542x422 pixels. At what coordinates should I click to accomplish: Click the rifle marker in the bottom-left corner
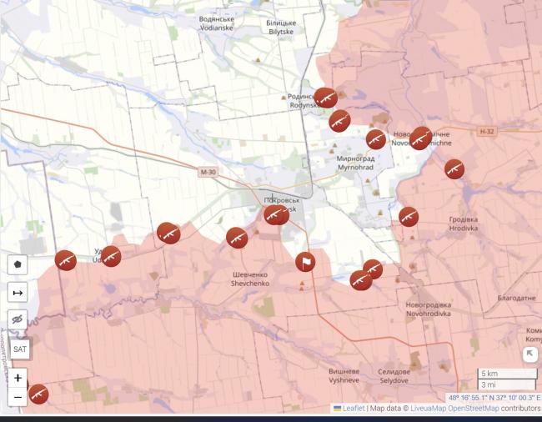coord(38,394)
